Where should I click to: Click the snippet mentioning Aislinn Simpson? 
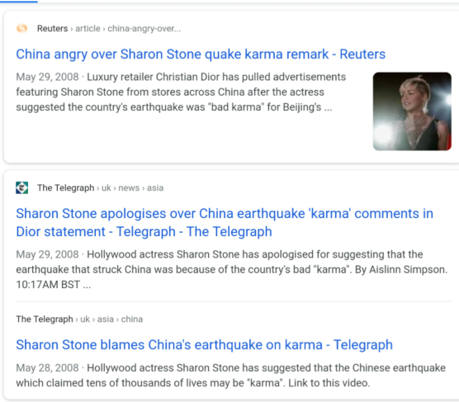(x=232, y=269)
